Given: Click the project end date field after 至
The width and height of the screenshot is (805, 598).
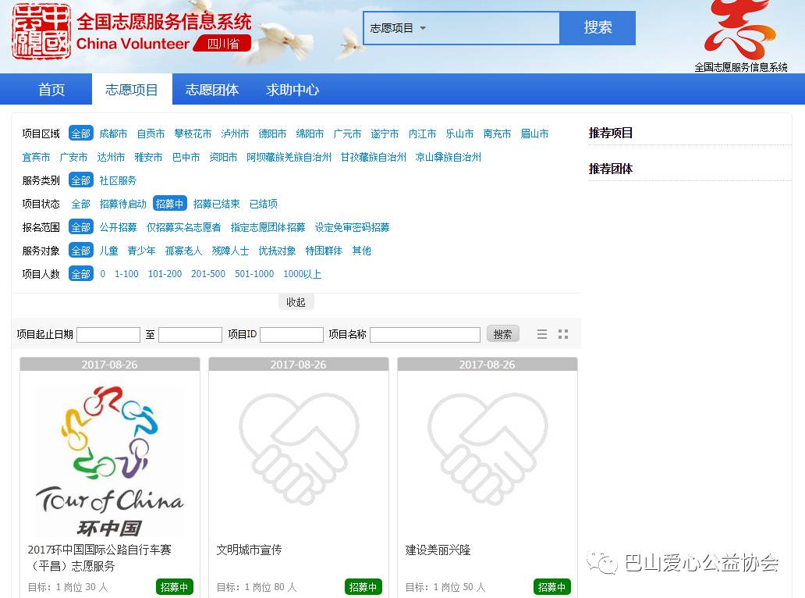Looking at the screenshot, I should (x=190, y=335).
